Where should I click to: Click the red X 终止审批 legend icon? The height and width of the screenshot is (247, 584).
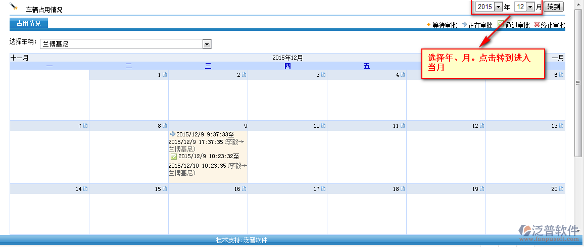(537, 25)
